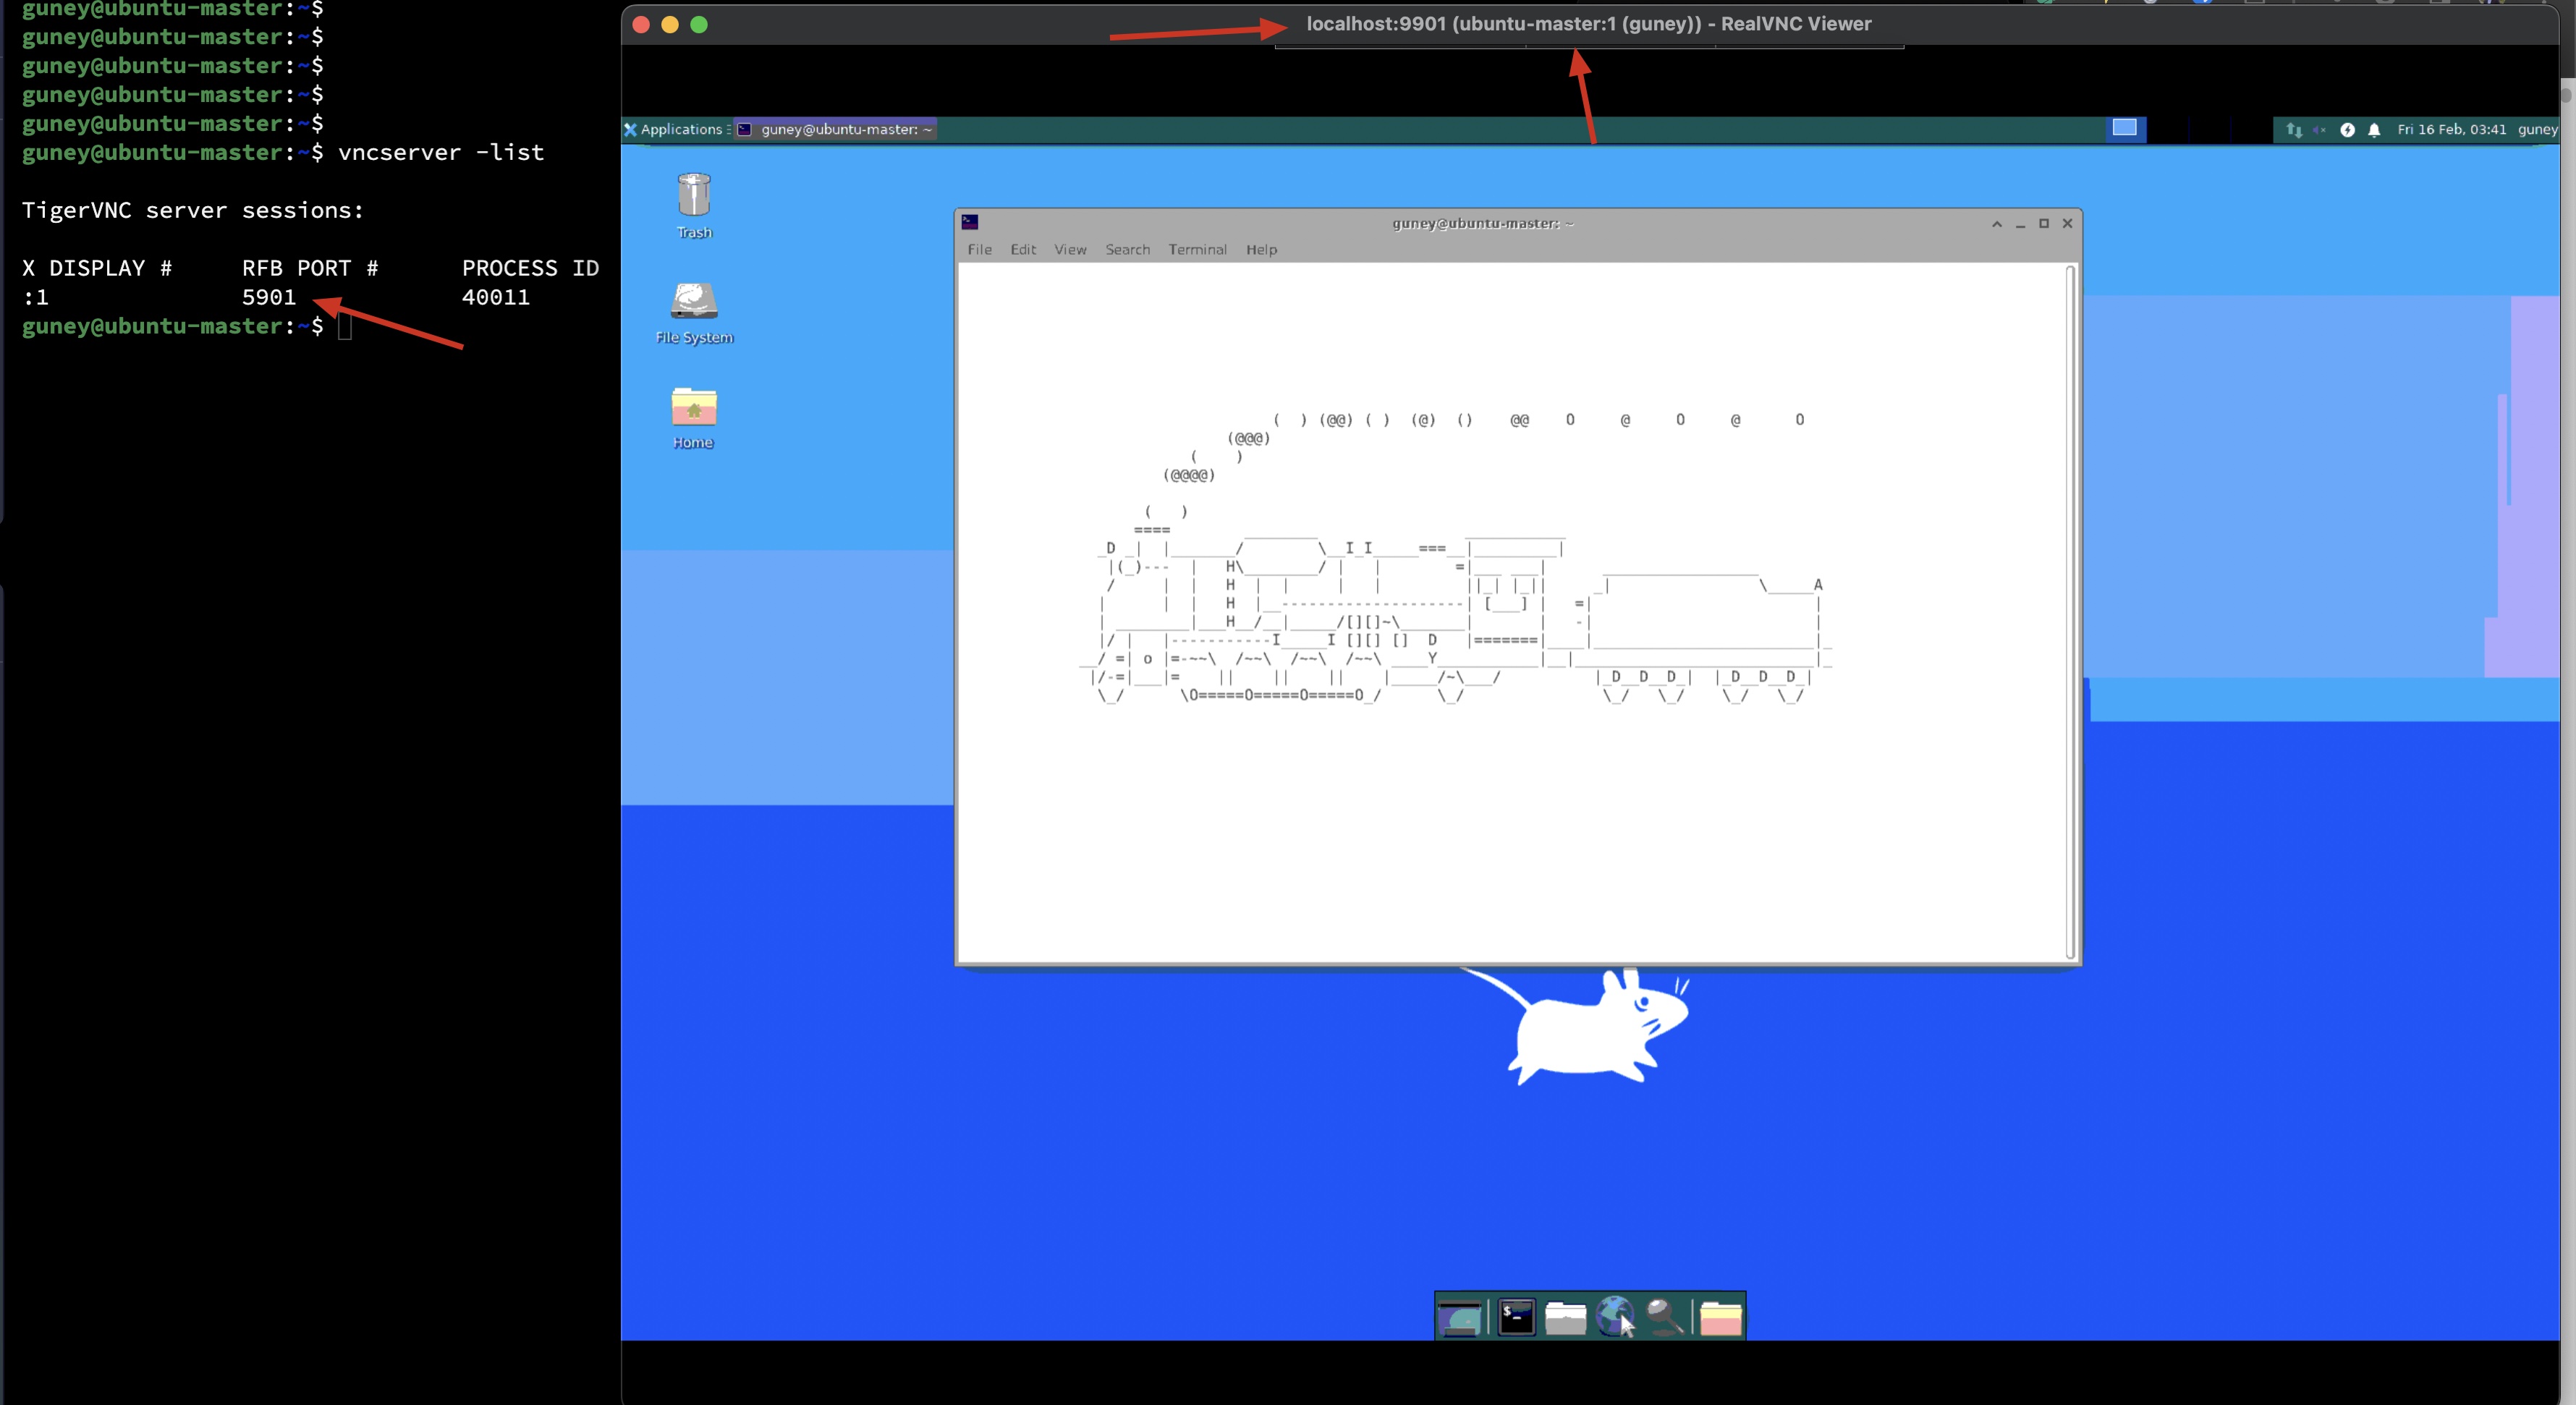Open the Xfce Applications menu
The width and height of the screenshot is (2576, 1405).
pyautogui.click(x=674, y=129)
